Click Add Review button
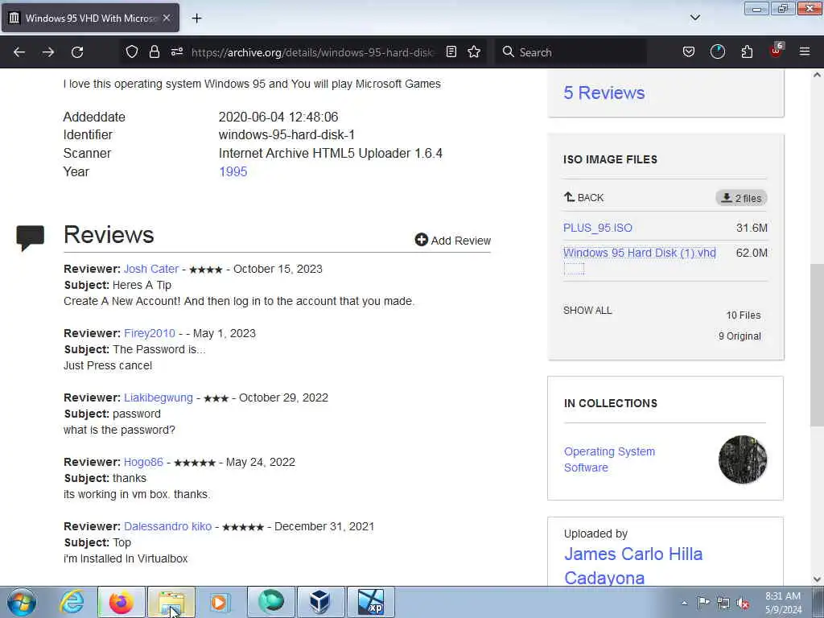 coord(452,240)
